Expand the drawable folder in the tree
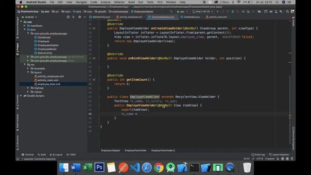 coord(28,69)
